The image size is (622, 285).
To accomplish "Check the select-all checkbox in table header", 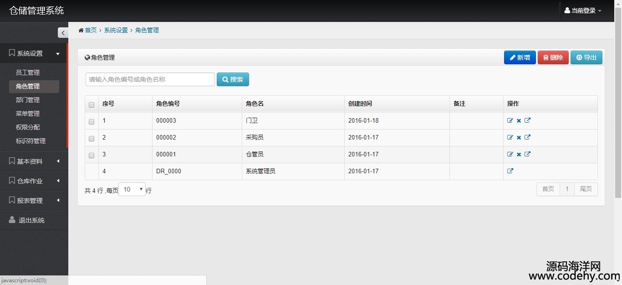I will [x=92, y=105].
